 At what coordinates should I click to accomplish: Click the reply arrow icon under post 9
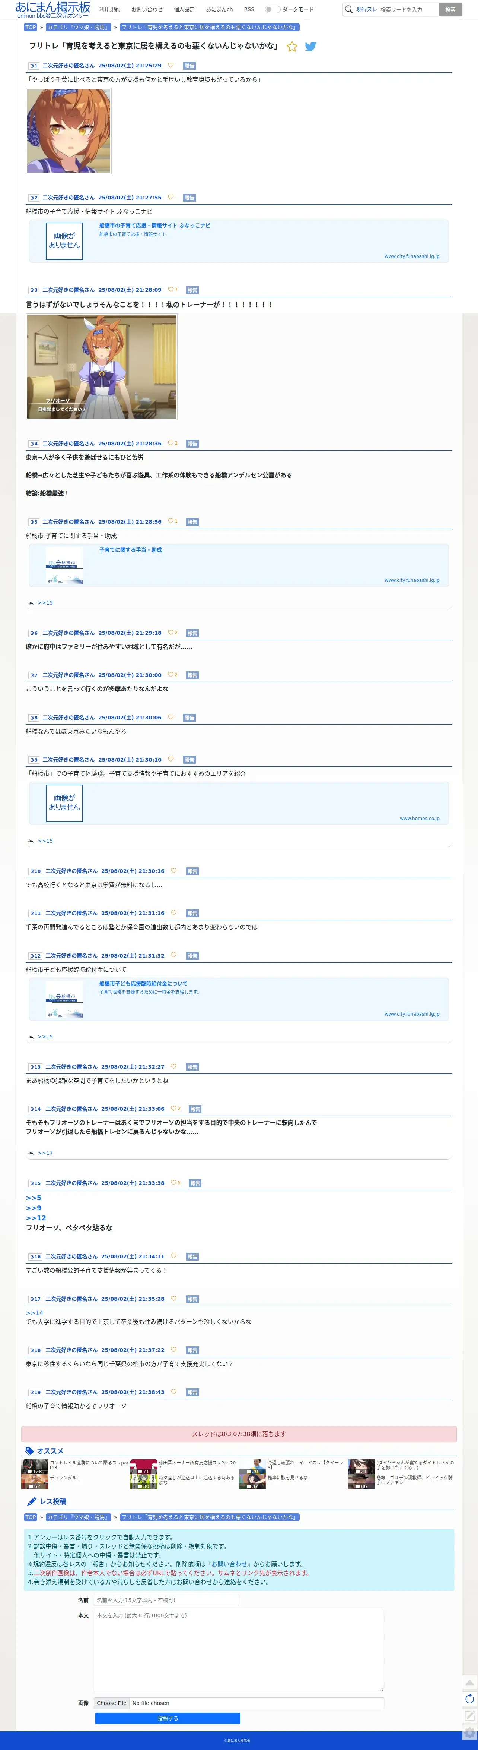tap(31, 841)
